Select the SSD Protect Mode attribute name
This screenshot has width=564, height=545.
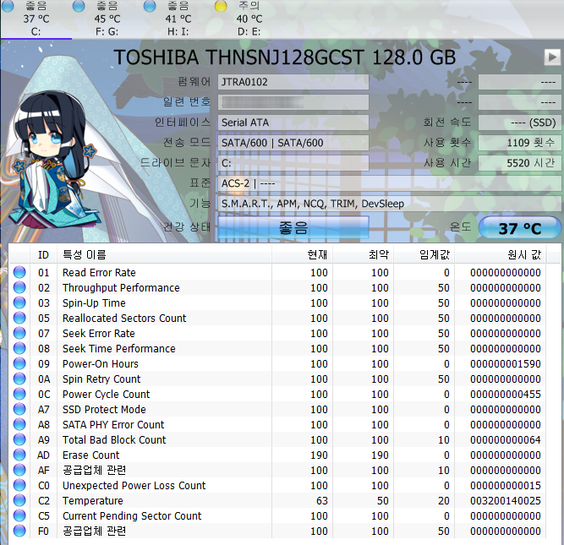point(104,410)
